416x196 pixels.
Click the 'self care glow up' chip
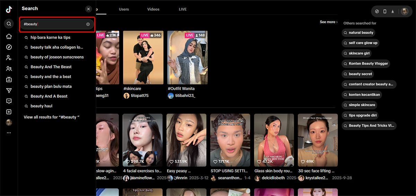pos(361,43)
